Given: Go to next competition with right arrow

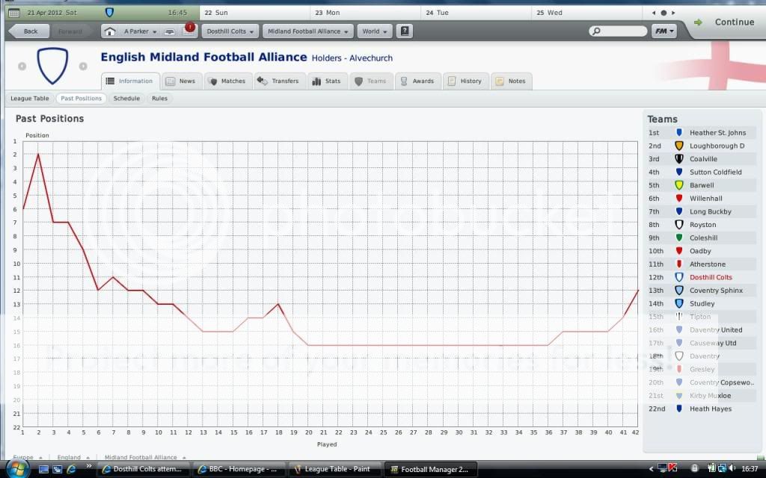Looking at the screenshot, I should [x=85, y=66].
